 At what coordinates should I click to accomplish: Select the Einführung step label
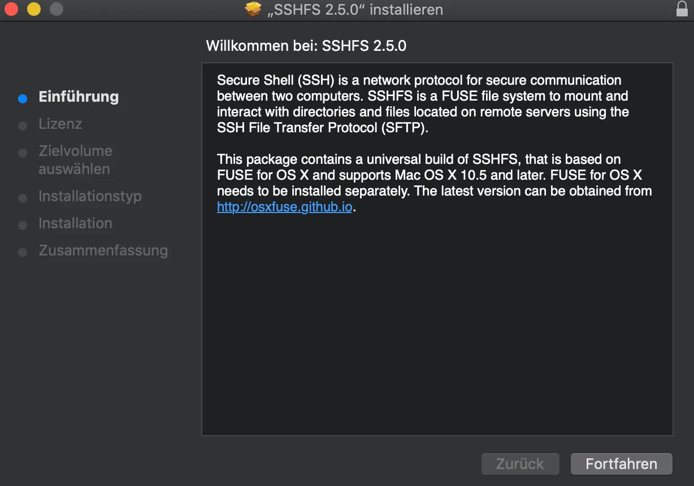pyautogui.click(x=79, y=97)
